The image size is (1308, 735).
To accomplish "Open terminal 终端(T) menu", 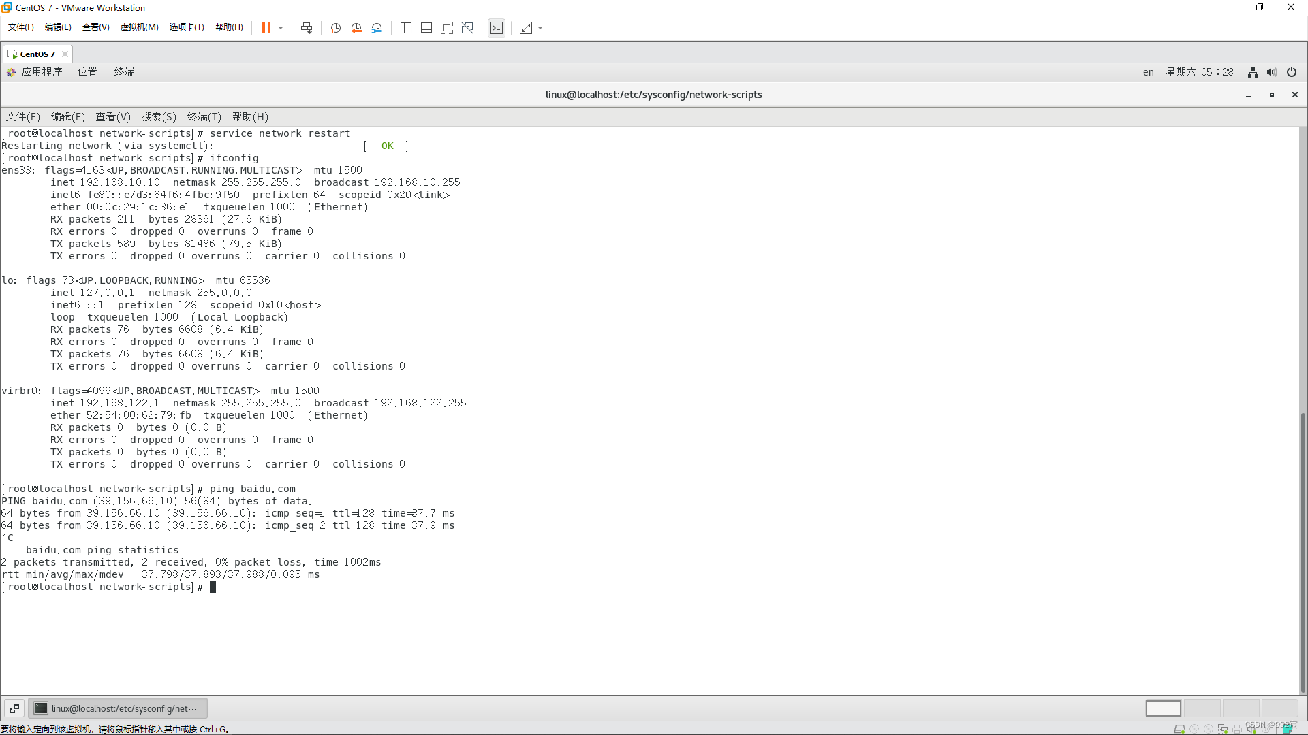I will [204, 117].
